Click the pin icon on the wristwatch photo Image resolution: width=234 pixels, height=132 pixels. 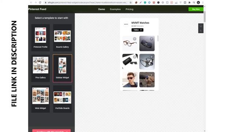tap(151, 75)
